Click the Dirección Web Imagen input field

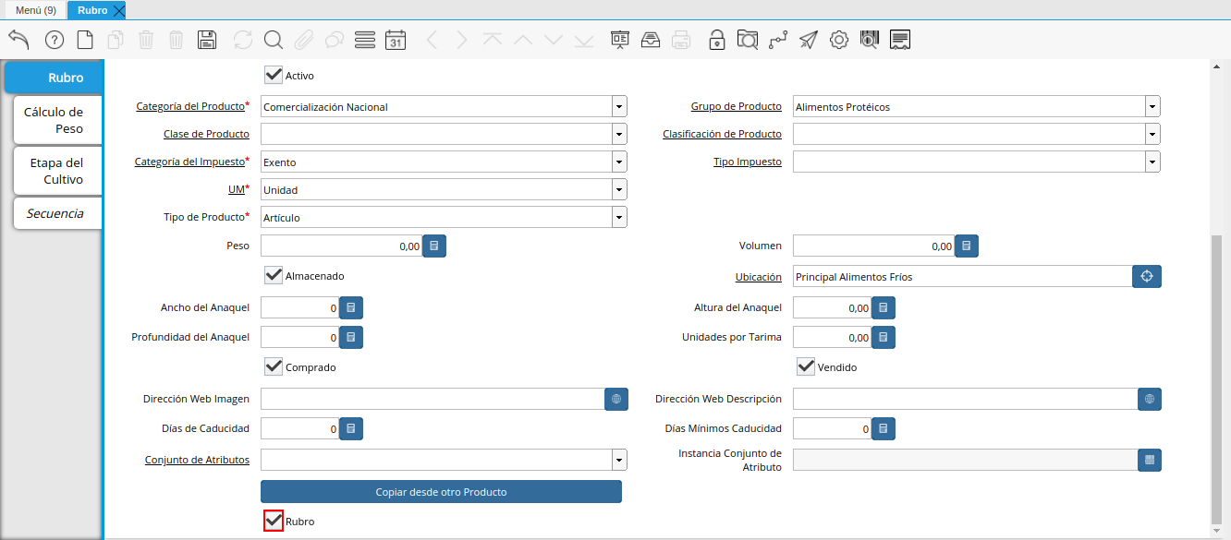pos(432,399)
